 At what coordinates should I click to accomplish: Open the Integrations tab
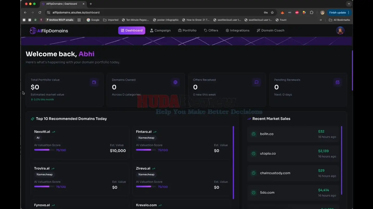pyautogui.click(x=237, y=30)
